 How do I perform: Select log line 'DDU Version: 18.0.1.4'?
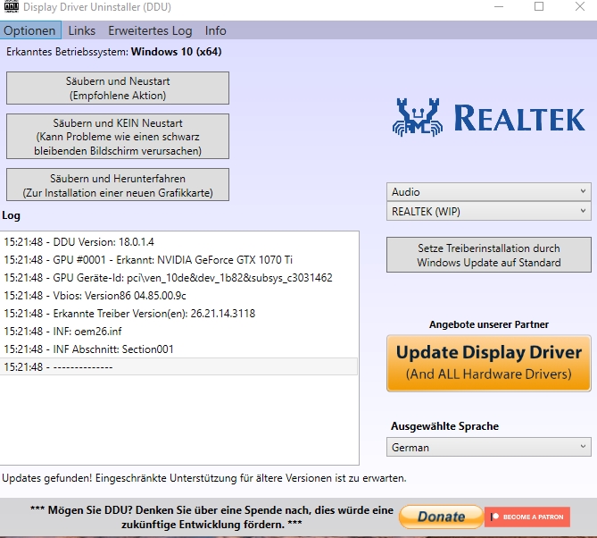pyautogui.click(x=179, y=242)
